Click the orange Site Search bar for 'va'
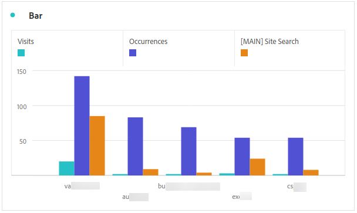Image resolution: width=357 pixels, height=213 pixels. point(97,146)
